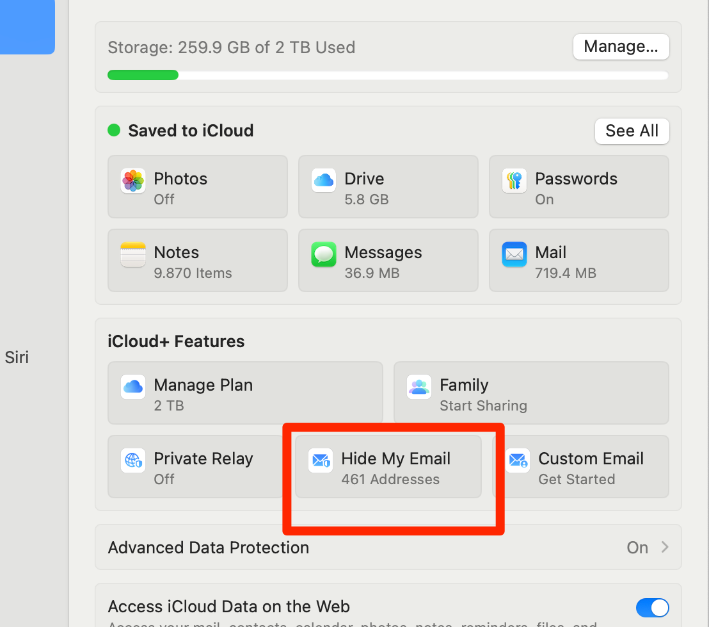Click Family Start Sharing text
Image resolution: width=709 pixels, height=627 pixels.
[483, 405]
